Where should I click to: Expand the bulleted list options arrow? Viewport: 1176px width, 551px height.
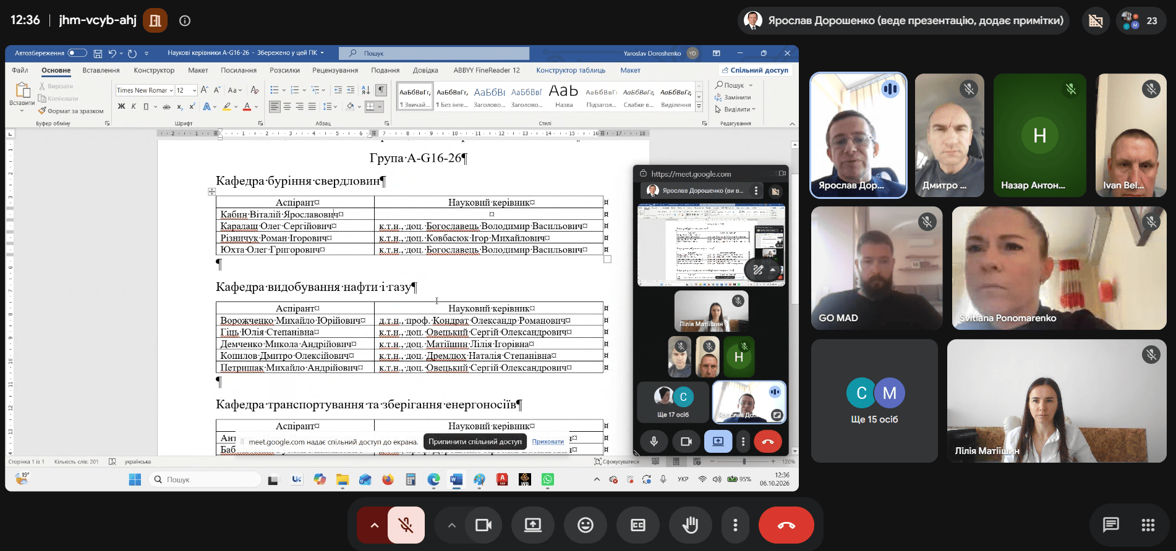(x=284, y=91)
